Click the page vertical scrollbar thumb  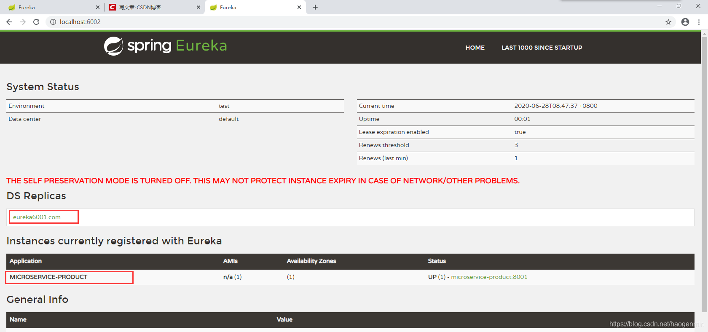pyautogui.click(x=704, y=174)
